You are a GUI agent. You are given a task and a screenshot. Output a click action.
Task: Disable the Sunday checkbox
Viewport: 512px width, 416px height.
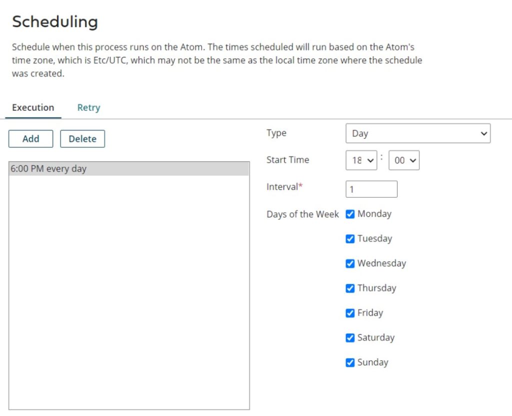[x=350, y=363]
